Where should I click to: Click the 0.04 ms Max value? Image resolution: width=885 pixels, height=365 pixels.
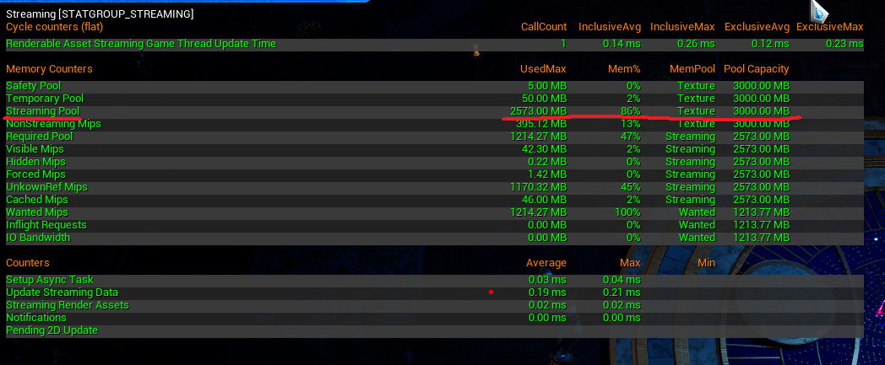click(622, 279)
